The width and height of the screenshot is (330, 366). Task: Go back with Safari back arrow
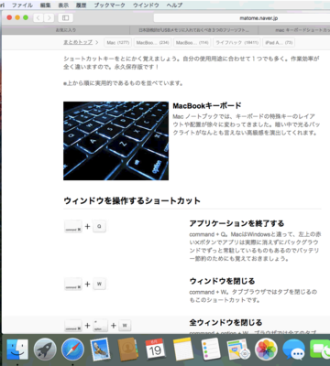click(x=38, y=18)
